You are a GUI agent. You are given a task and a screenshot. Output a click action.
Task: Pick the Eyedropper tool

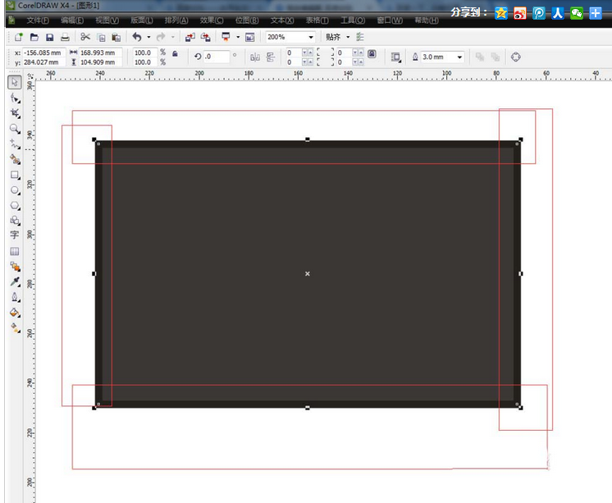[15, 282]
